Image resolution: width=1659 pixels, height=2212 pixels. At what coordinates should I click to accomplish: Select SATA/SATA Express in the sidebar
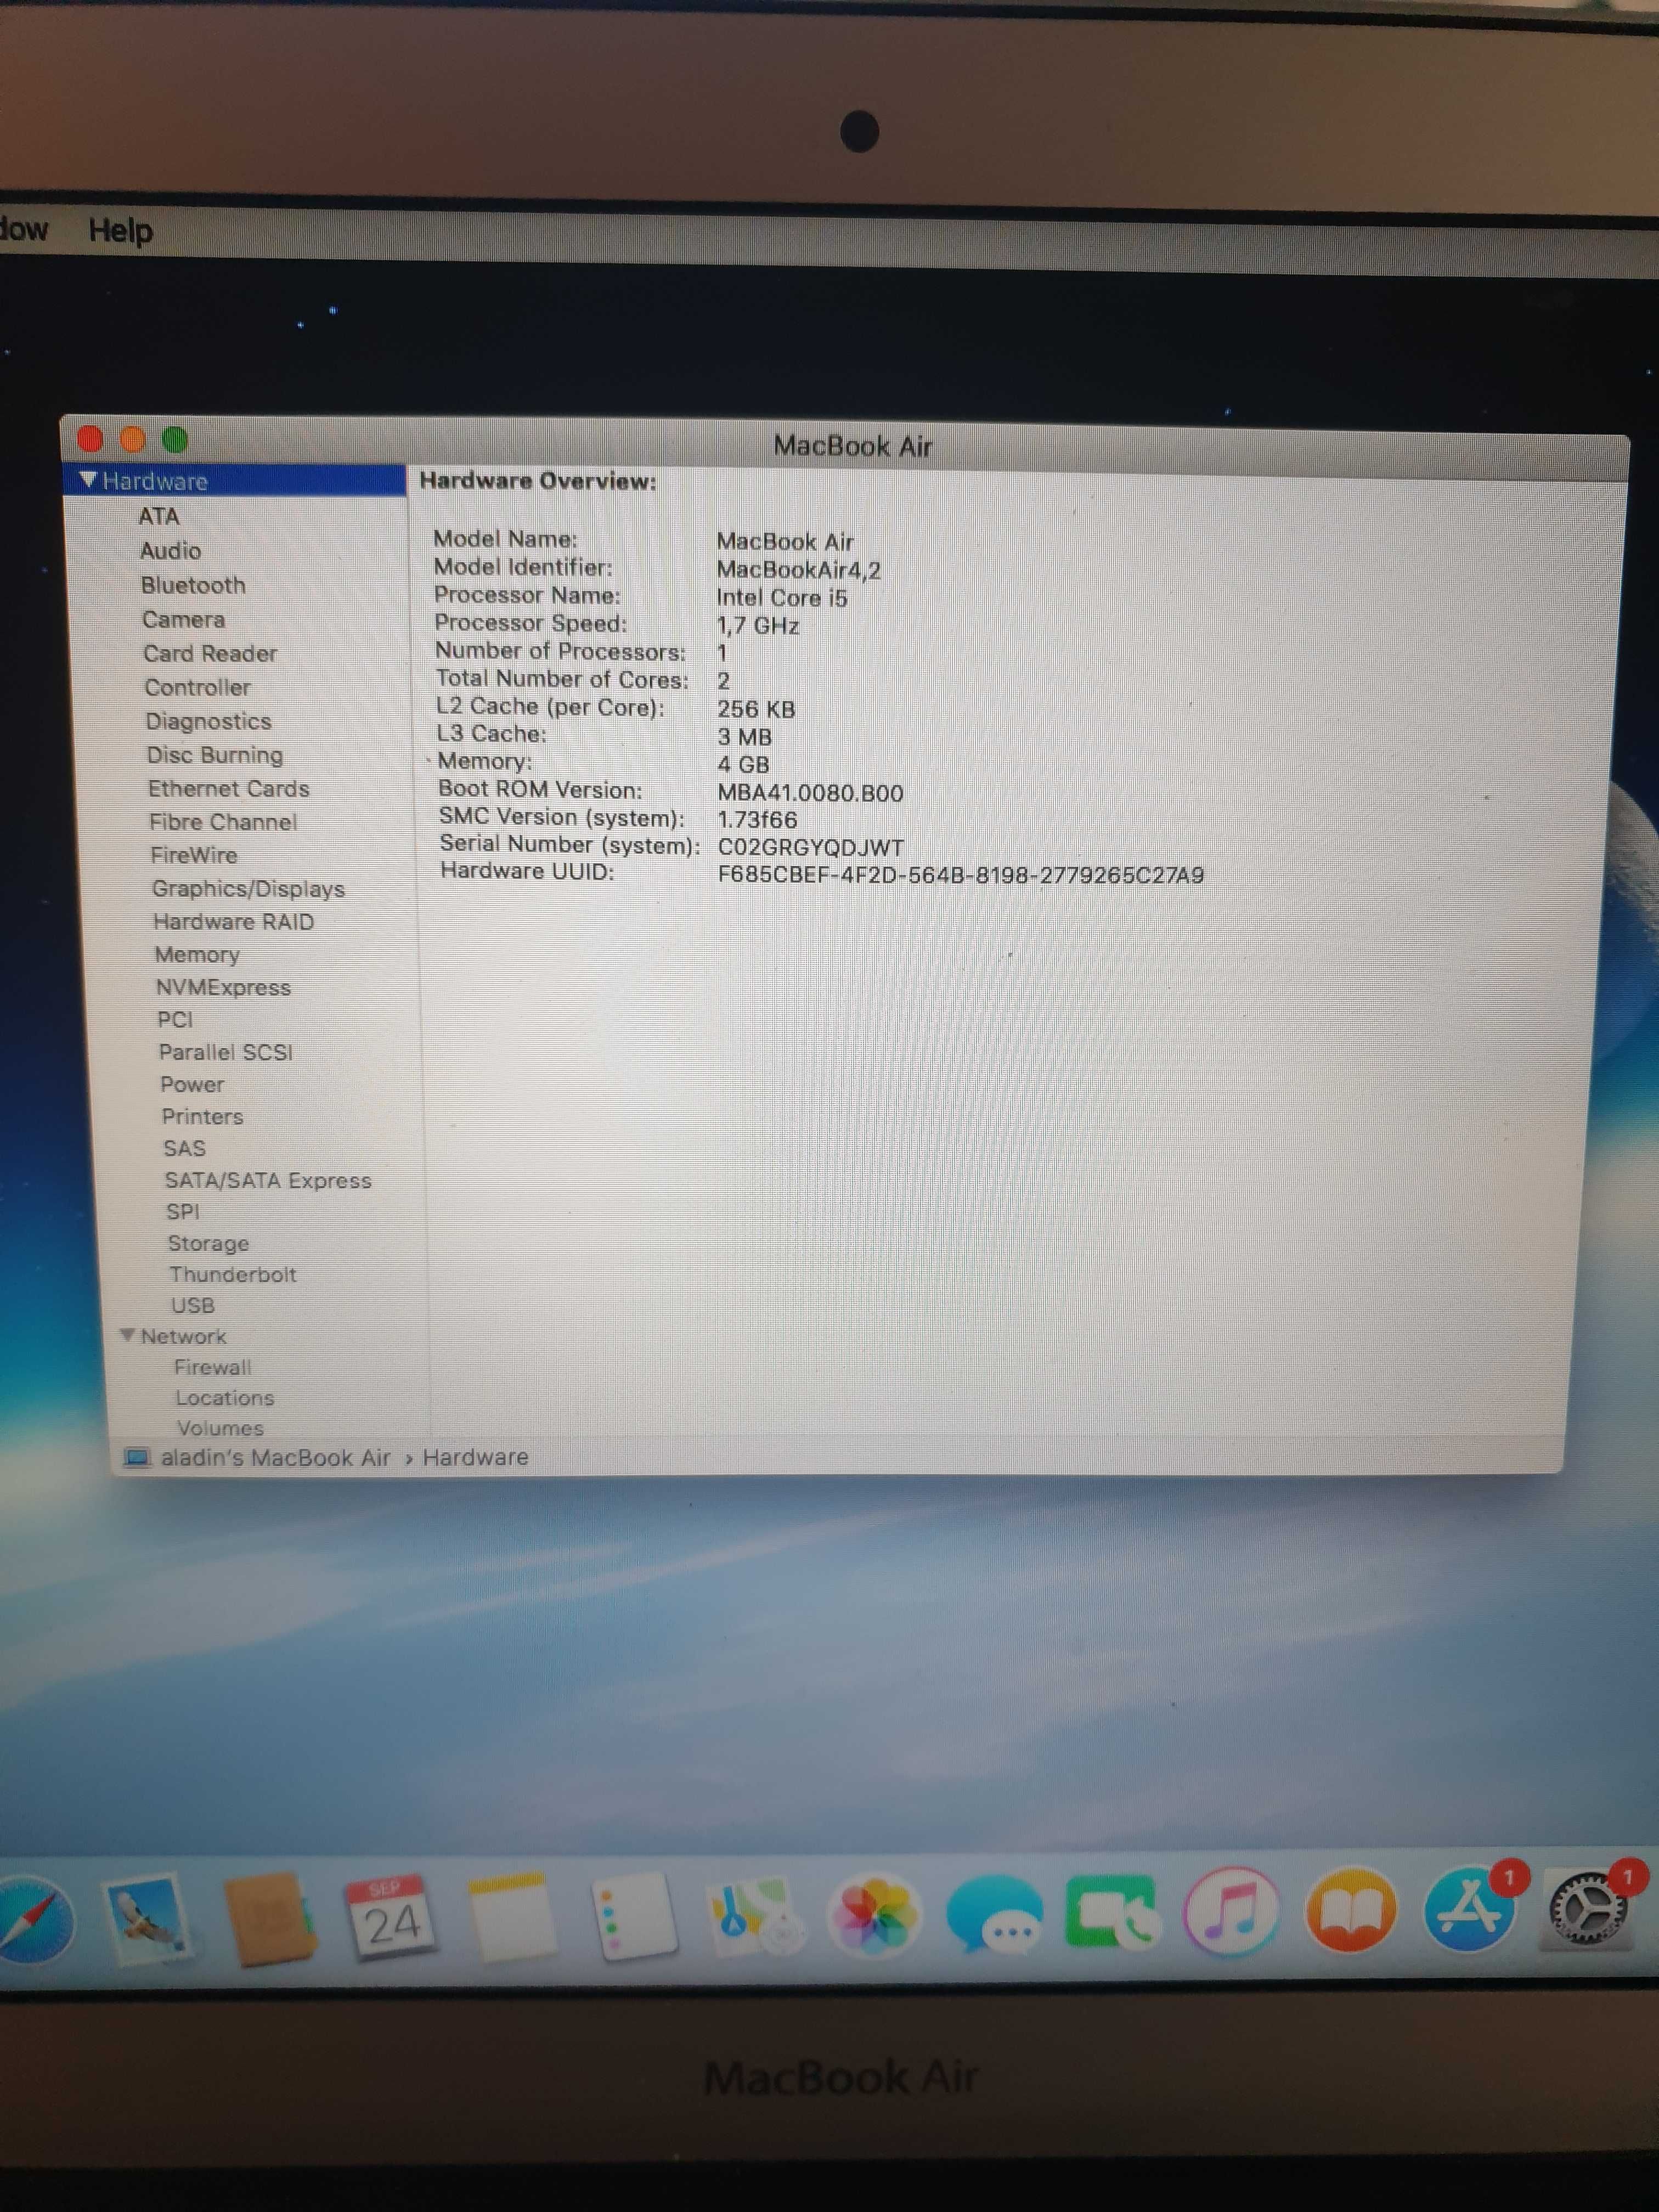tap(268, 1180)
